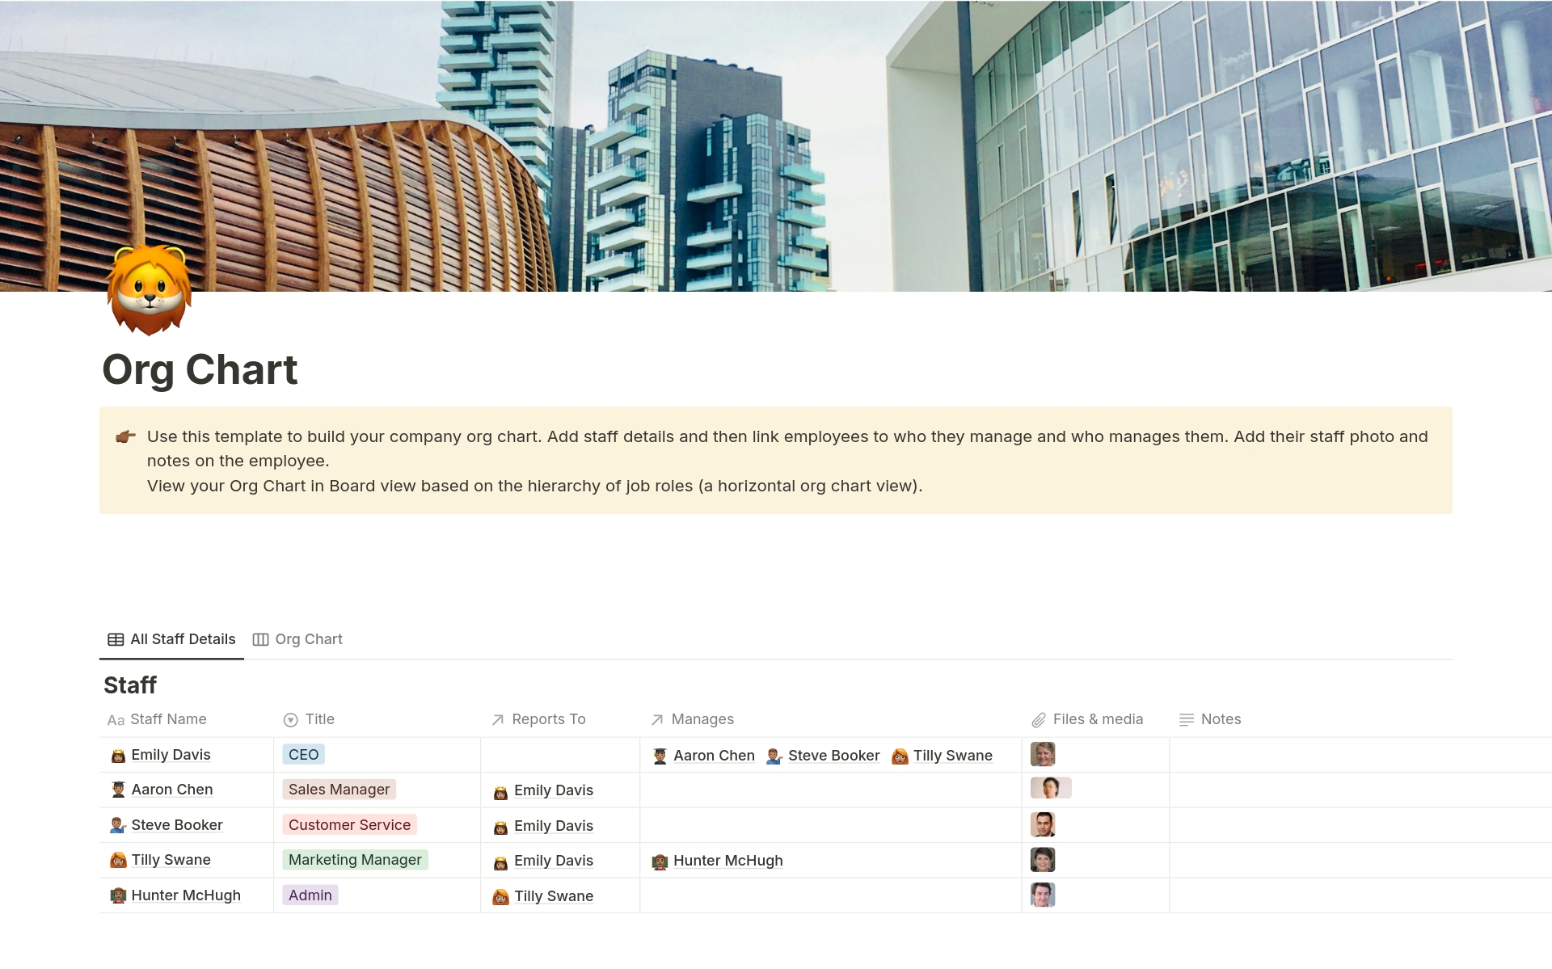
Task: Click Hunter McHugh staff photo thumbnail
Action: pyautogui.click(x=1043, y=895)
